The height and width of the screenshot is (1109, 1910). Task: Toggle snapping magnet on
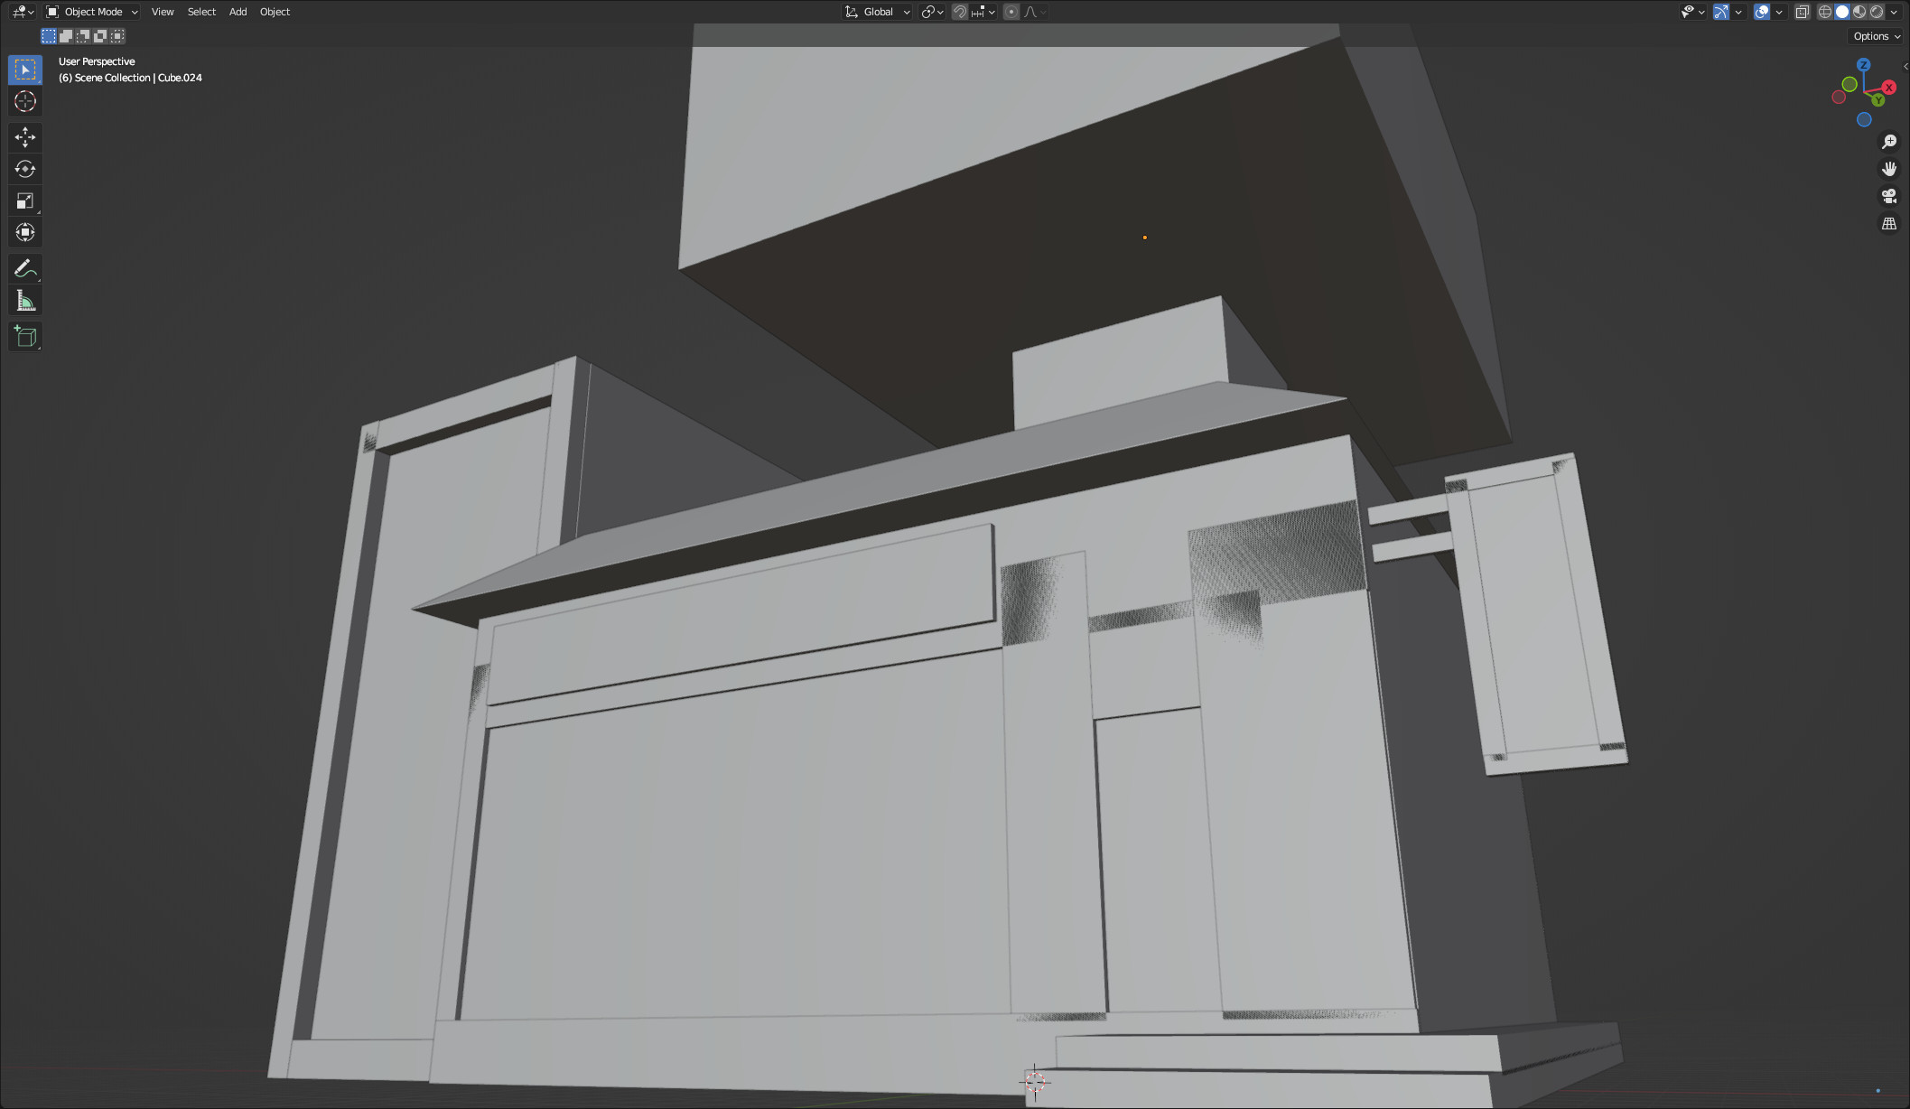tap(960, 12)
